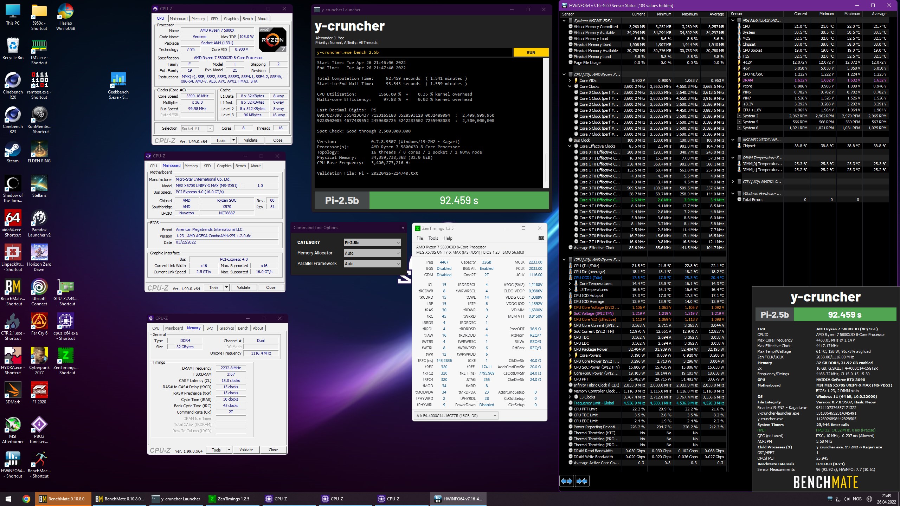Viewport: 900px width, 506px height.
Task: Open the File menu in ZenTimings
Action: (x=420, y=238)
